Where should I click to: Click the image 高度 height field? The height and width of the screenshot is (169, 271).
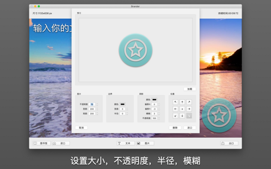pos(92,114)
